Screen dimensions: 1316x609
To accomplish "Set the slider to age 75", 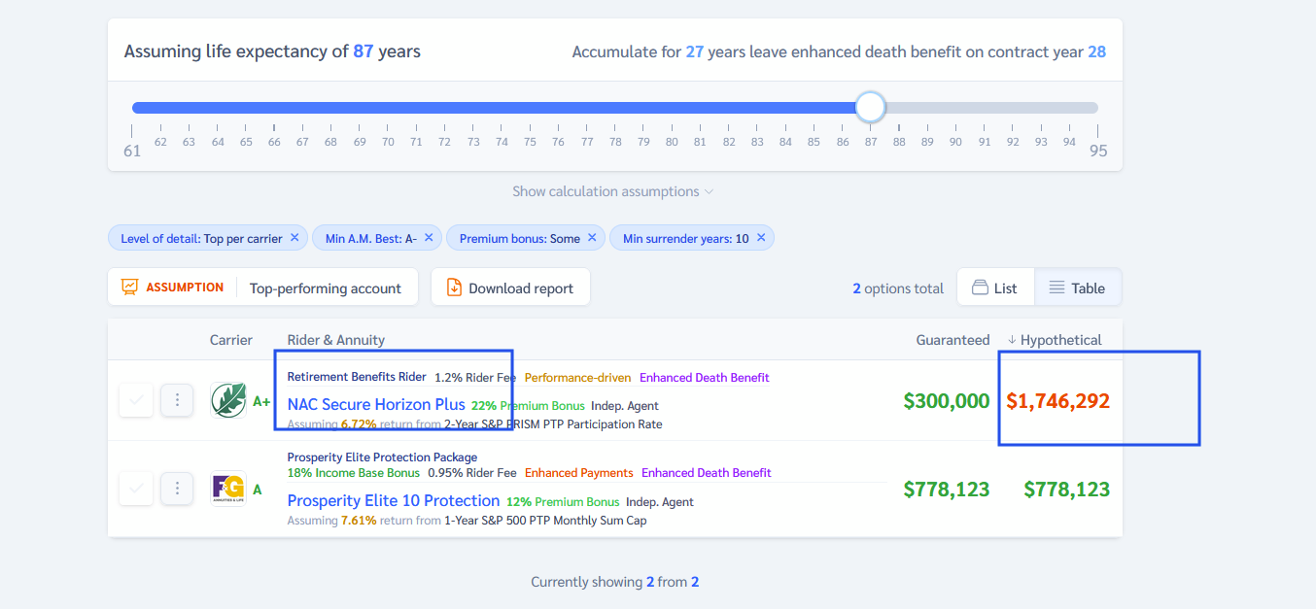I will point(530,108).
